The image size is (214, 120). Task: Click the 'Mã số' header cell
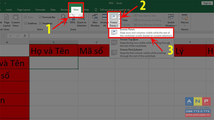(94, 50)
